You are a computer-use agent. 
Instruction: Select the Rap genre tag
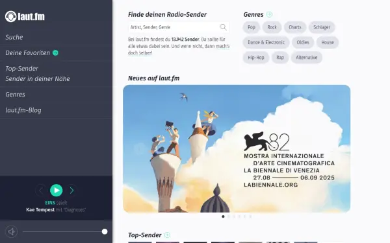click(x=279, y=58)
